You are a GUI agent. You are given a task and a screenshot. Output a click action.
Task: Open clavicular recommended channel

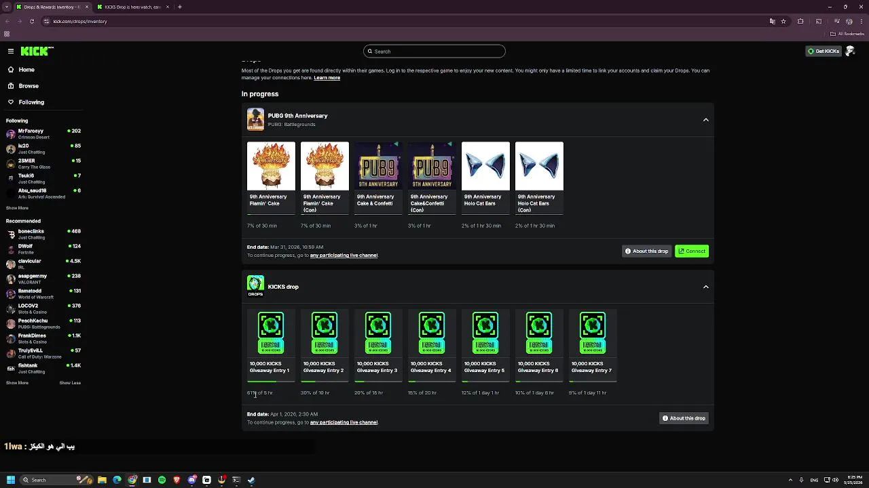43,264
